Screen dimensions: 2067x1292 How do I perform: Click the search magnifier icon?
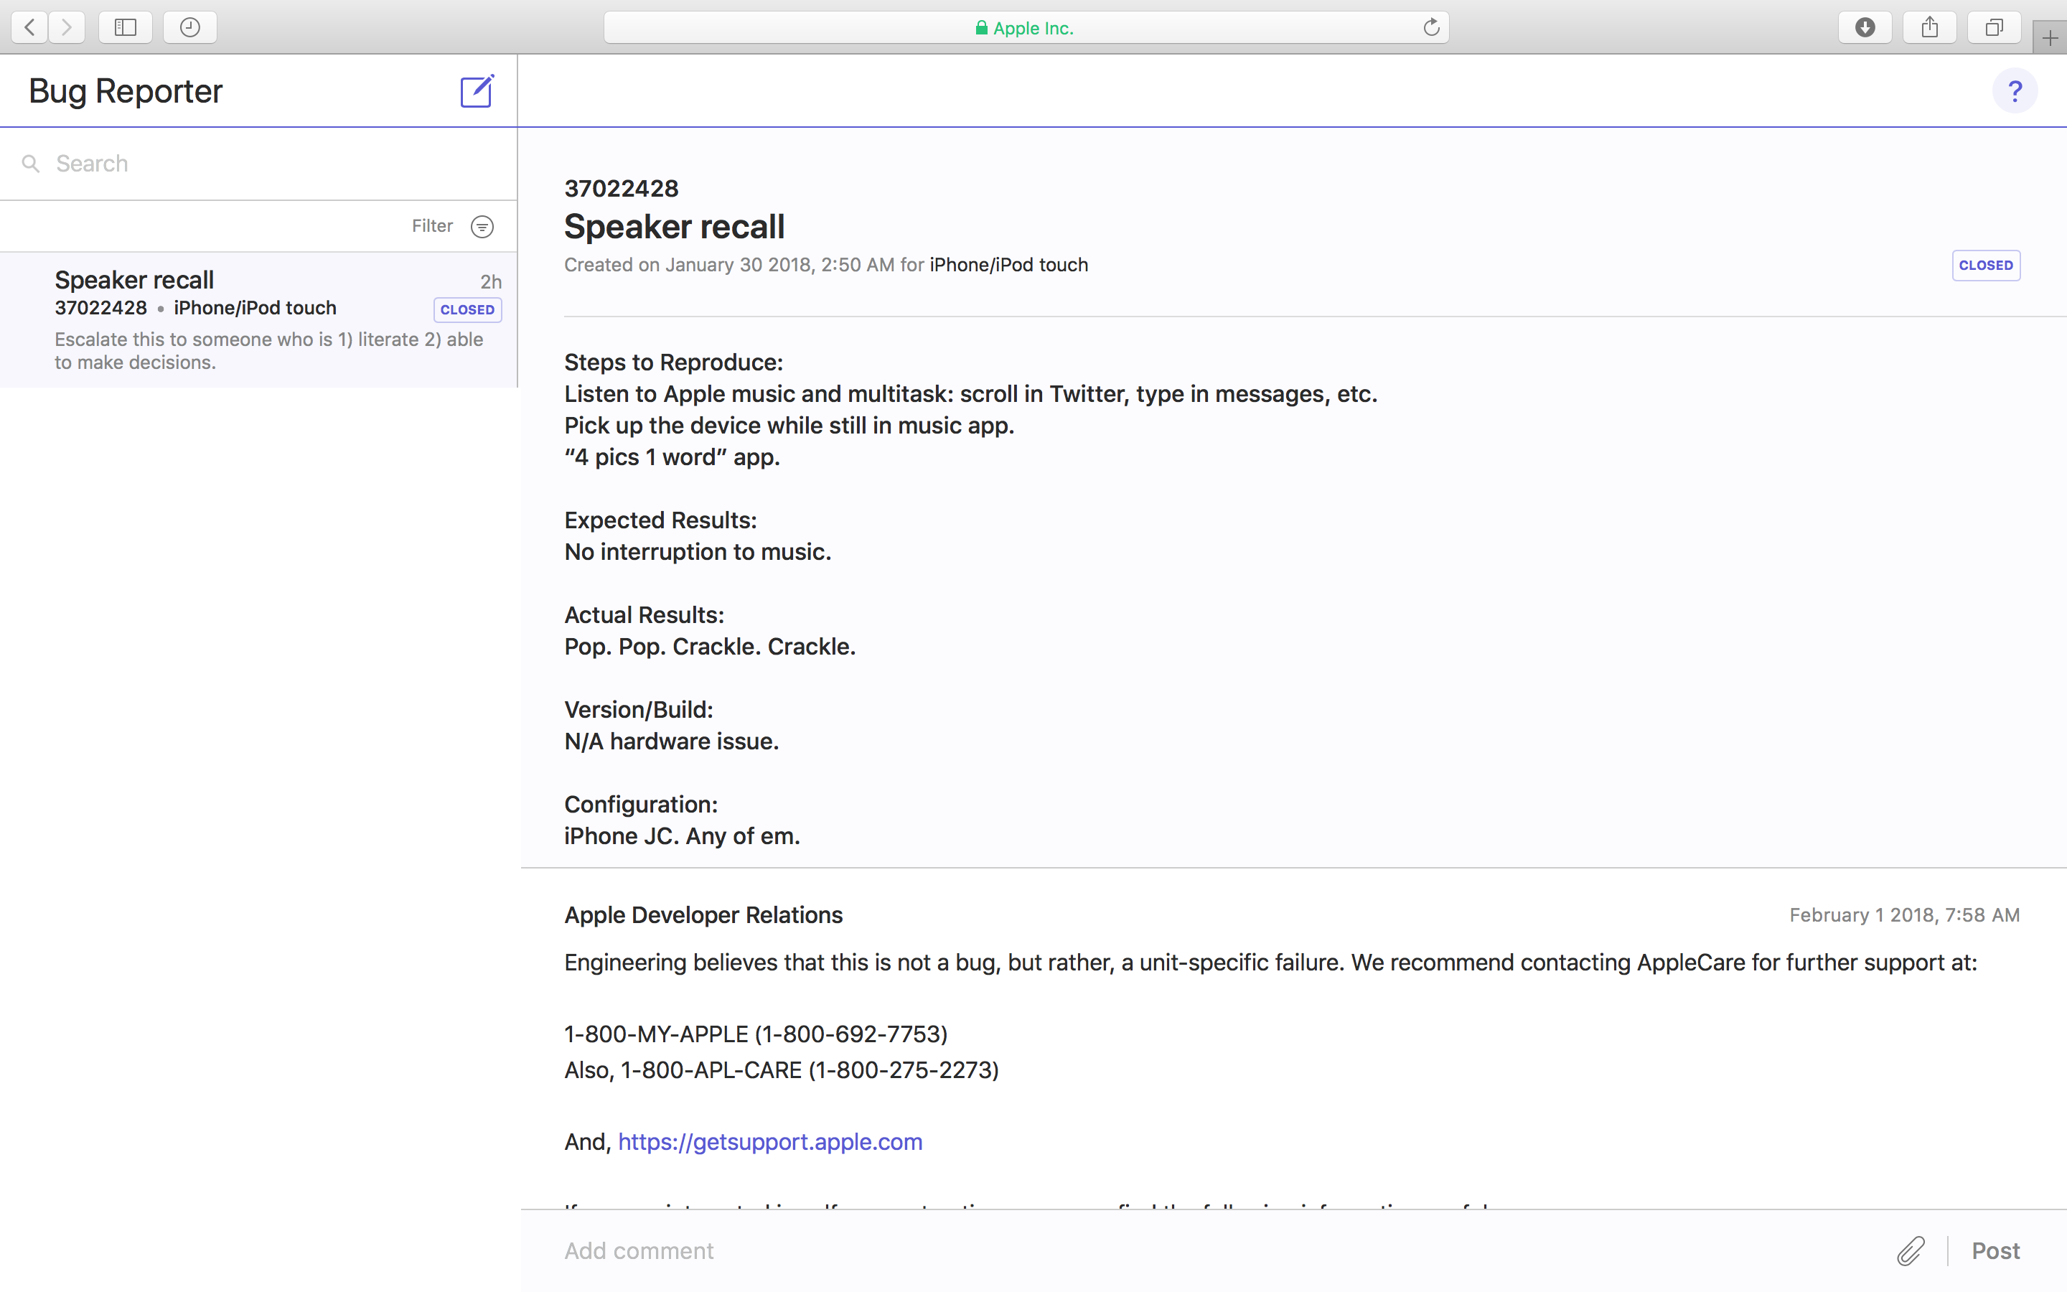click(31, 163)
